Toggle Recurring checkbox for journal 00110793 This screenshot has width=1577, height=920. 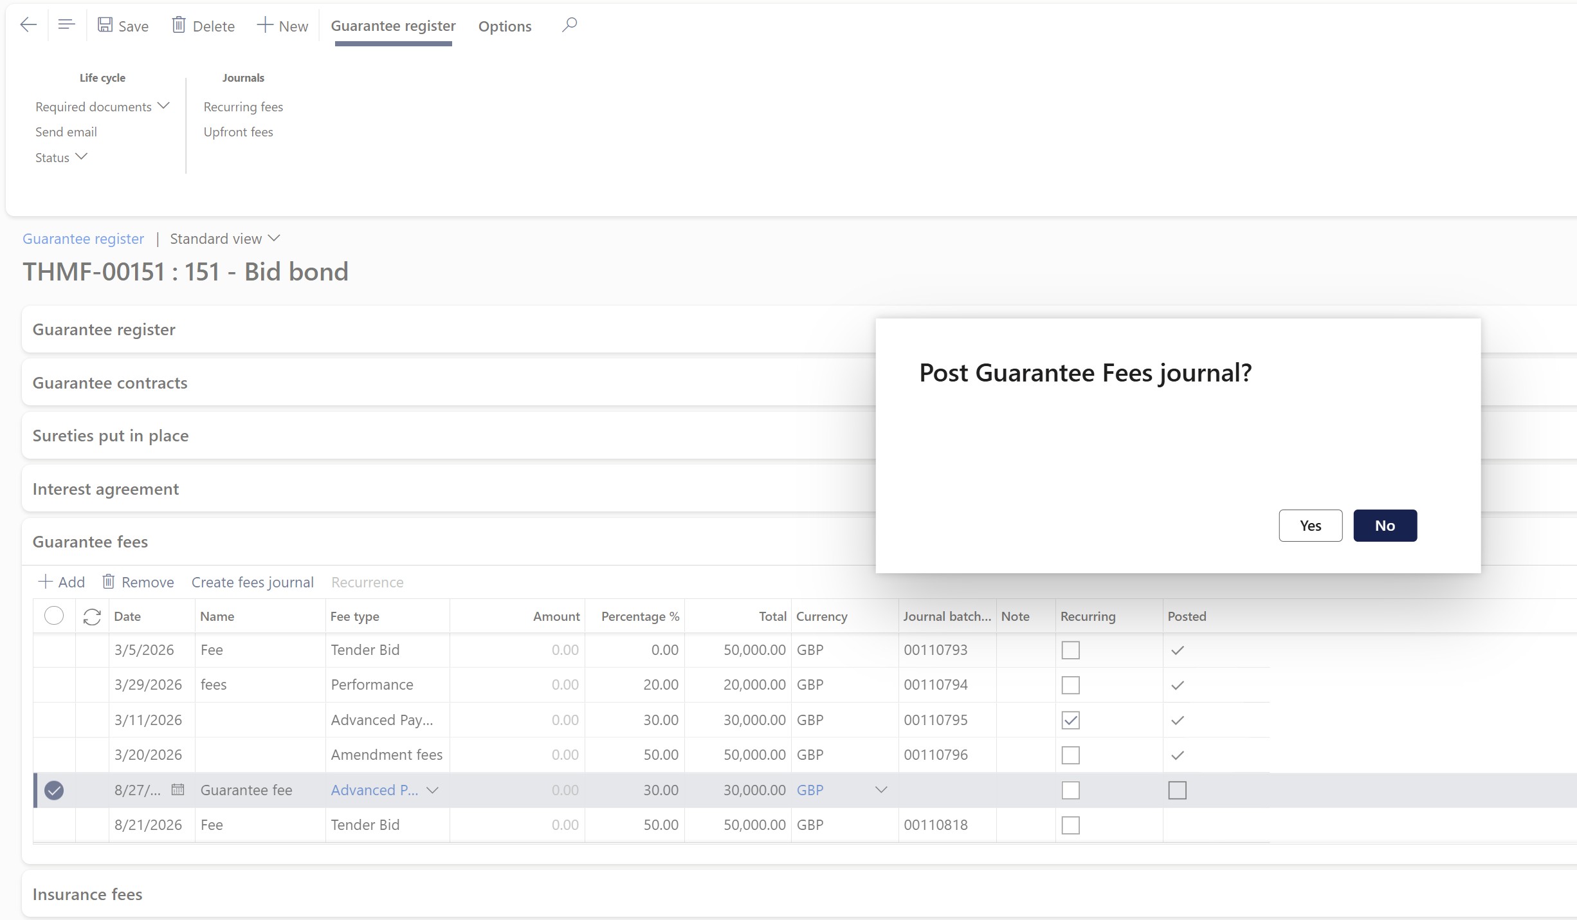1071,650
